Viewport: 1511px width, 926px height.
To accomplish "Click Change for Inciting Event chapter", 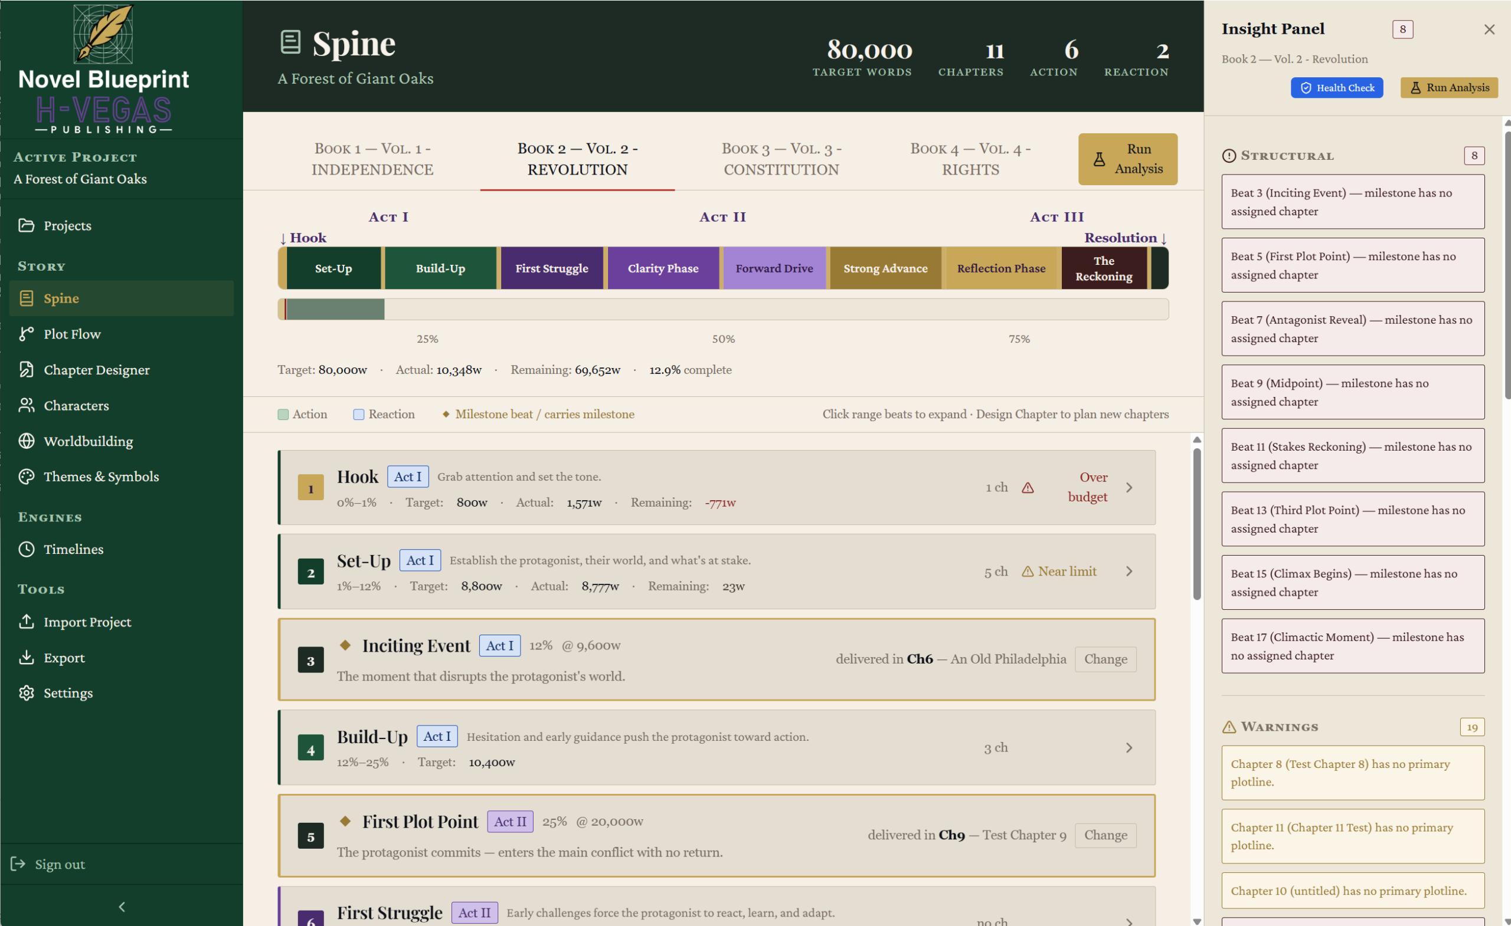I will [1106, 659].
